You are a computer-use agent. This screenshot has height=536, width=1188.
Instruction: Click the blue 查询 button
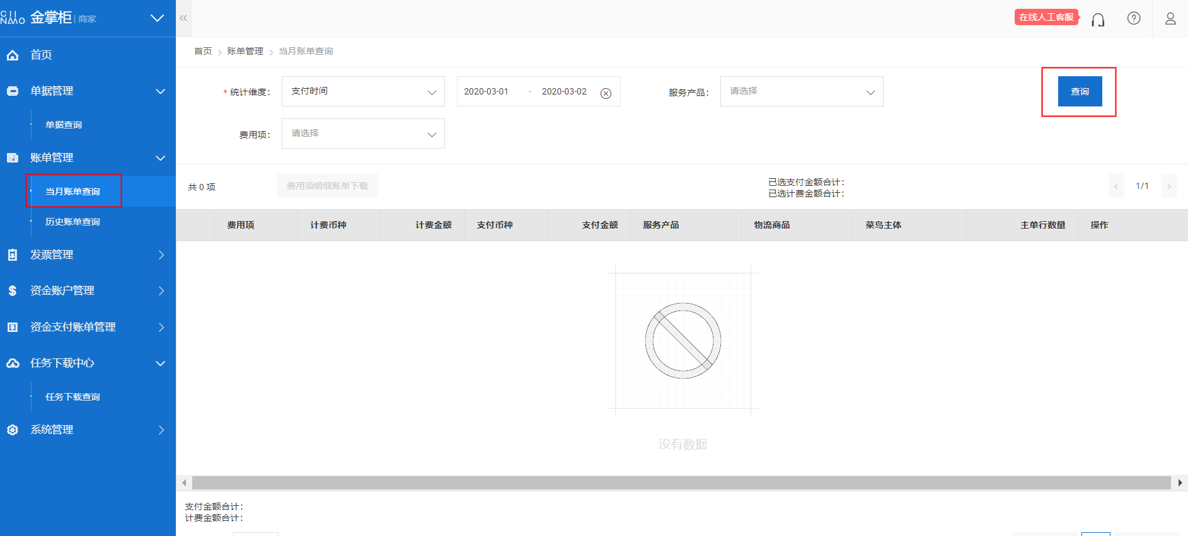pos(1080,91)
